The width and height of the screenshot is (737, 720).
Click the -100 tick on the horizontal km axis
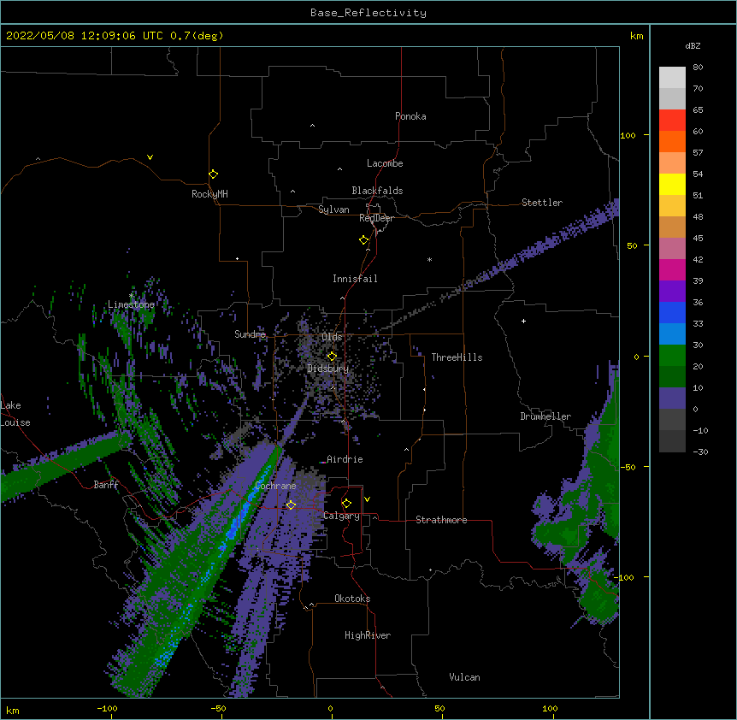(107, 708)
